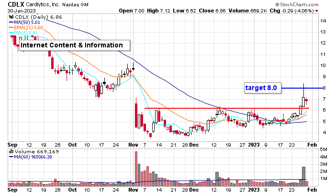Click the 2023 label under the volume panel
Viewport: 335px width, 194px height.
click(254, 190)
